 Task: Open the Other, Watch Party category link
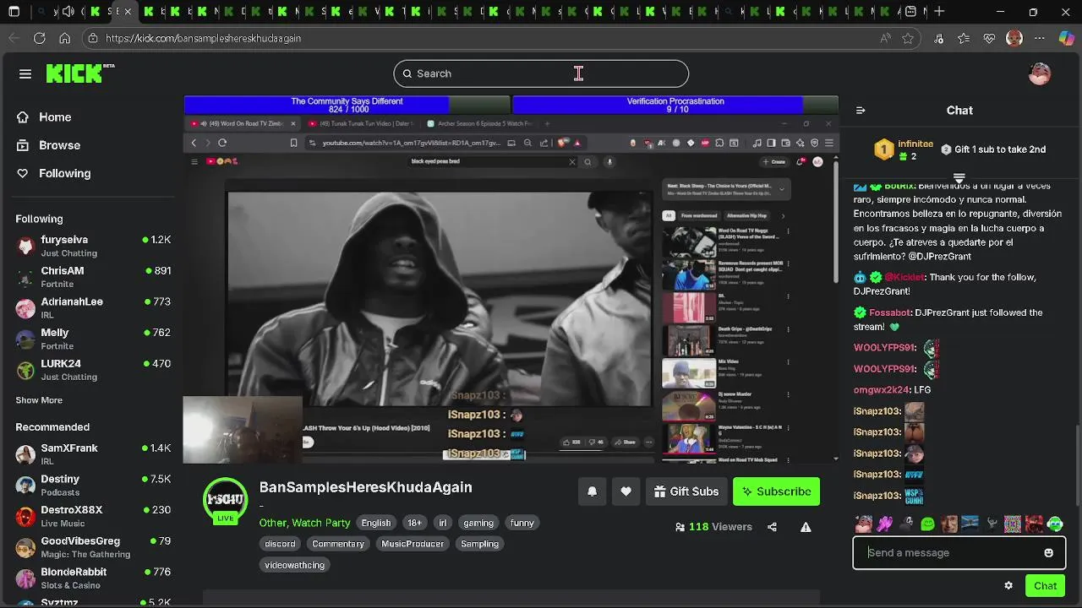(304, 523)
